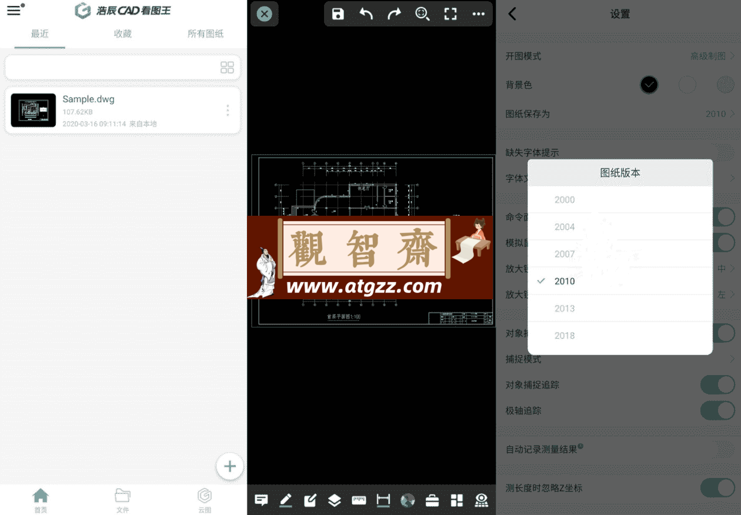Screen dimensions: 741x515
Task: Undo the last action
Action: point(366,14)
